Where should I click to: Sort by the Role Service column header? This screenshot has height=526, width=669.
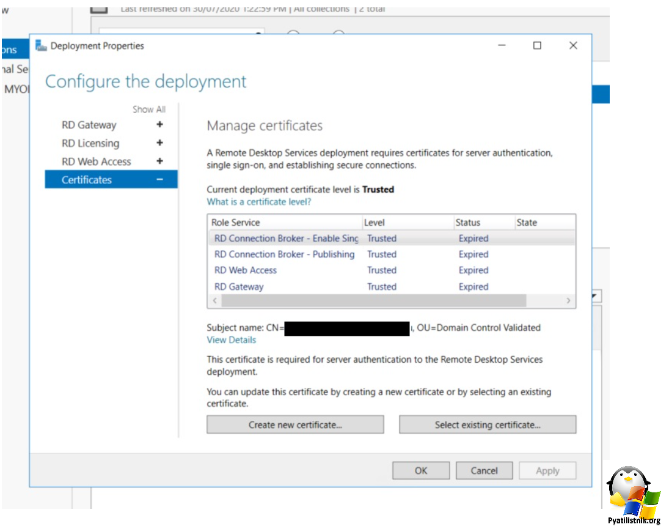[285, 222]
